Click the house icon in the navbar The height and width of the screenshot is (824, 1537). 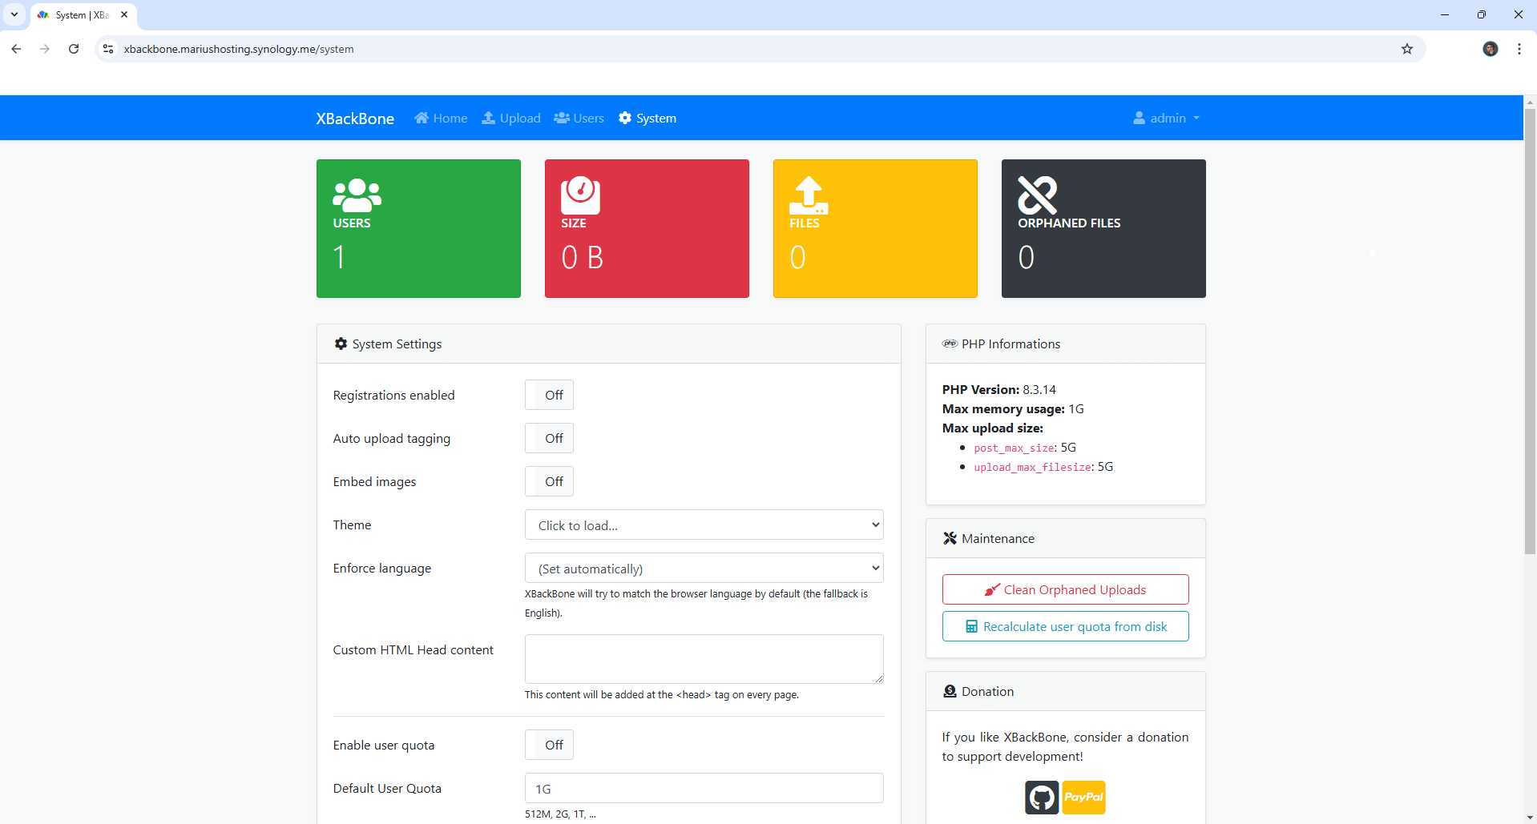pos(422,118)
